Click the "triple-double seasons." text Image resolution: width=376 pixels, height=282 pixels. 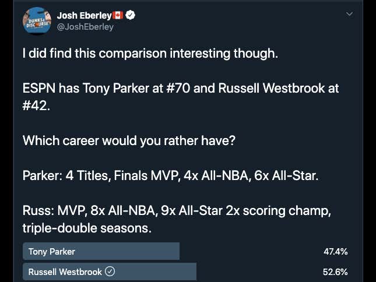[x=87, y=228]
